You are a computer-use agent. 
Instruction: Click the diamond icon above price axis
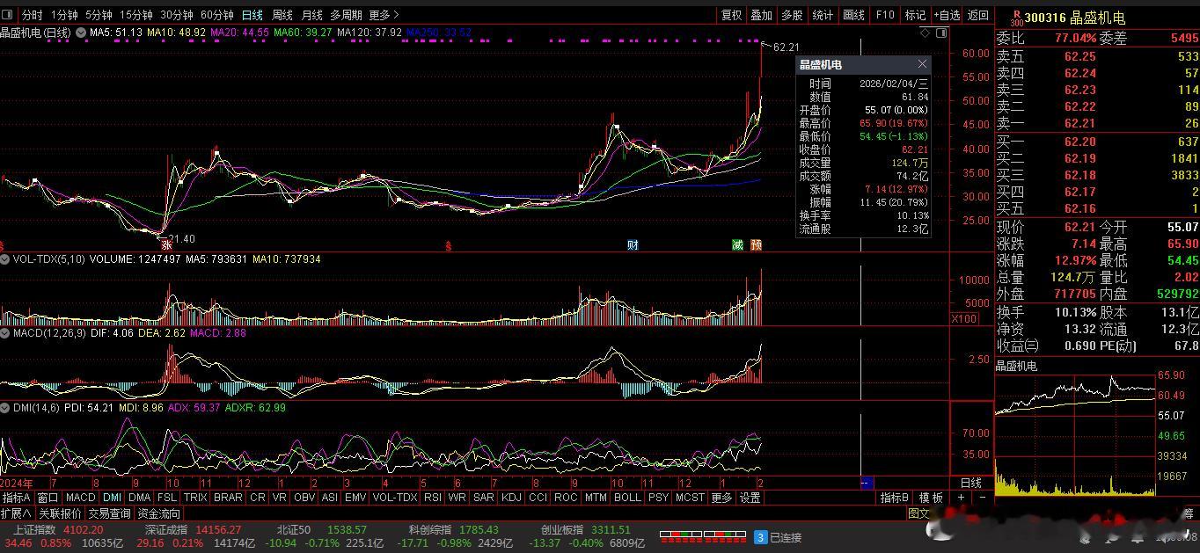click(925, 33)
